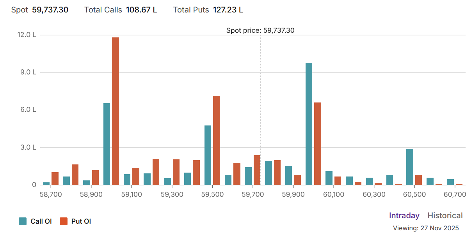Switch to the Intraday view
Image resolution: width=473 pixels, height=233 pixels.
click(404, 215)
